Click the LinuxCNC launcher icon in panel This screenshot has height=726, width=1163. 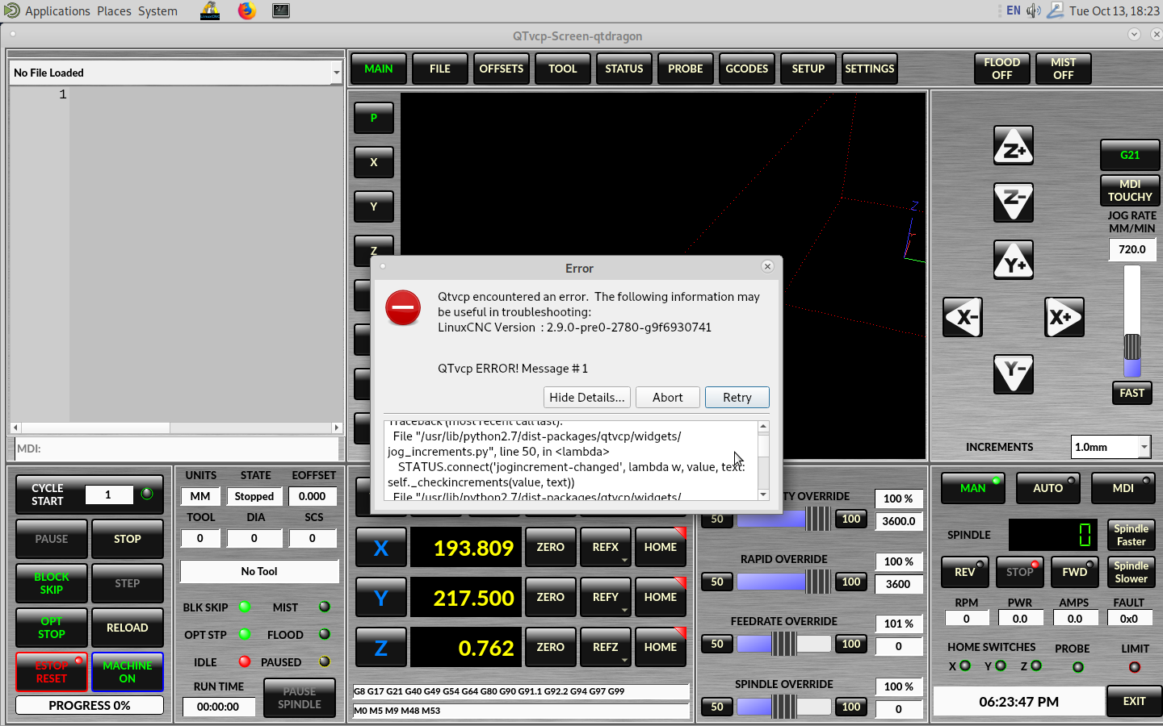click(210, 10)
